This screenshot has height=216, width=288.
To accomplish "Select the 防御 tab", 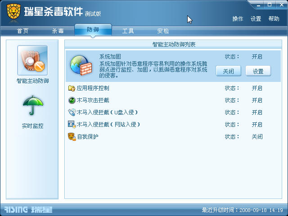I will [93, 30].
